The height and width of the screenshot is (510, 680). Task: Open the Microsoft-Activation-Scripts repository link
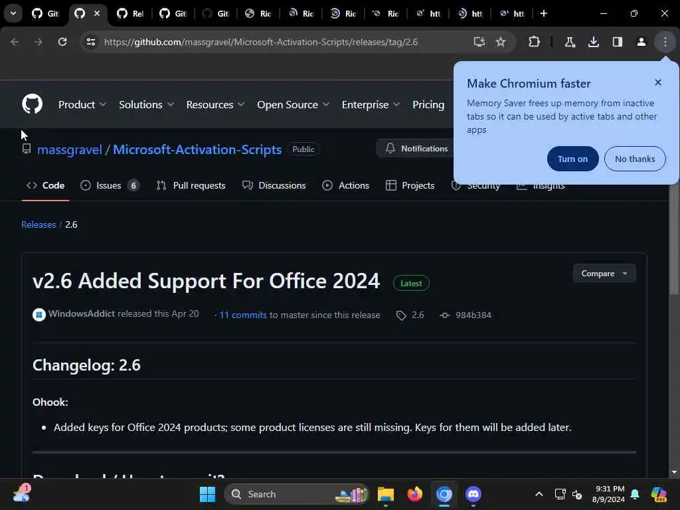[197, 149]
